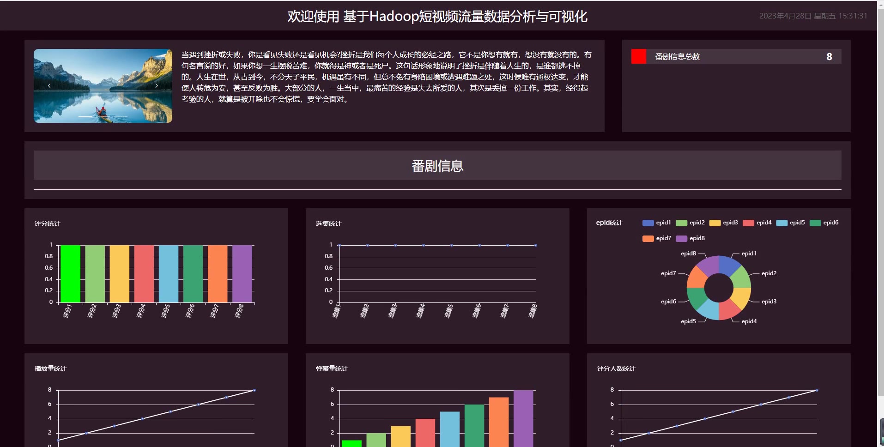Click the tallest purple bar in 弹幕量统计
The width and height of the screenshot is (884, 447).
click(523, 418)
